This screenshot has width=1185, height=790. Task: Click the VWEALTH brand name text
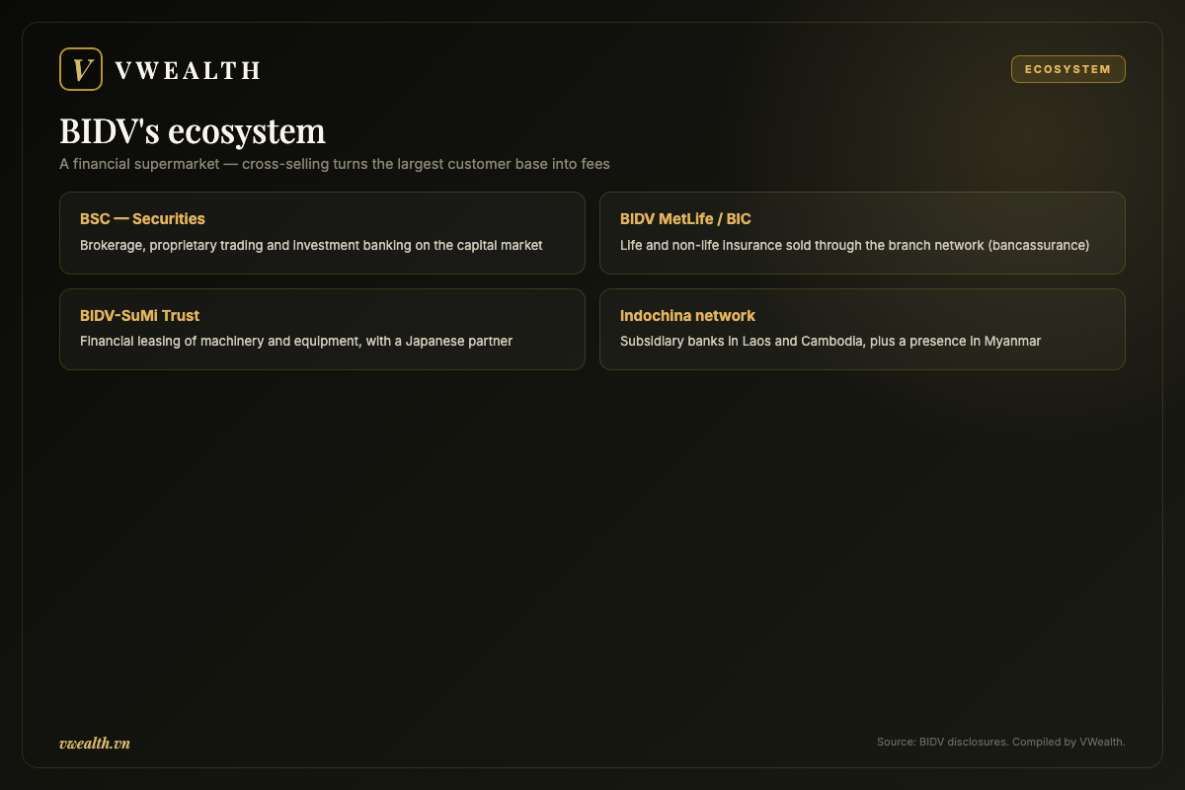click(188, 70)
